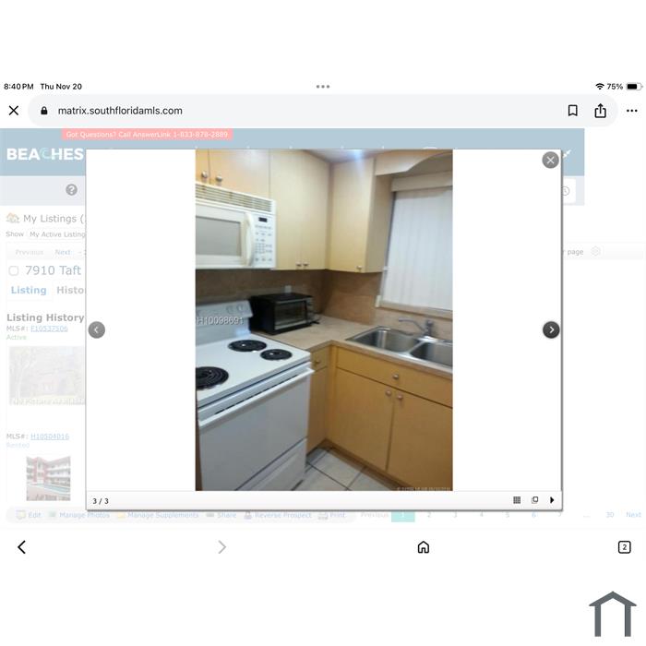Screen dimensions: 646x646
Task: Start the photo slideshow
Action: click(552, 500)
